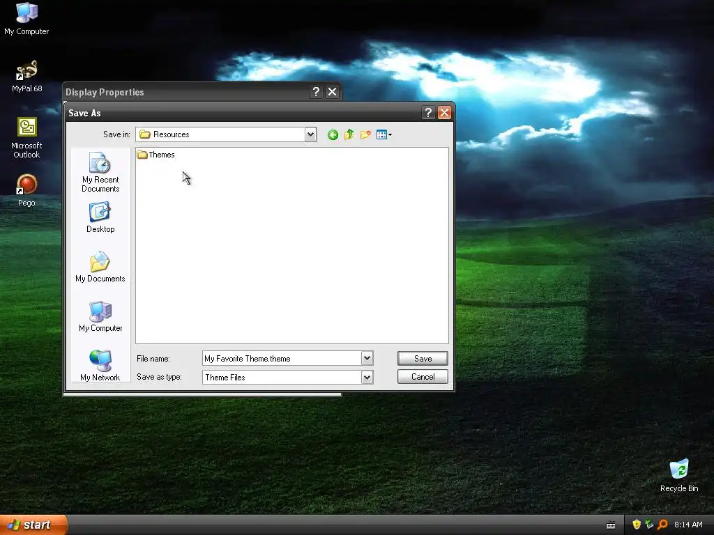
Task: Click the File name text field
Action: (x=282, y=359)
